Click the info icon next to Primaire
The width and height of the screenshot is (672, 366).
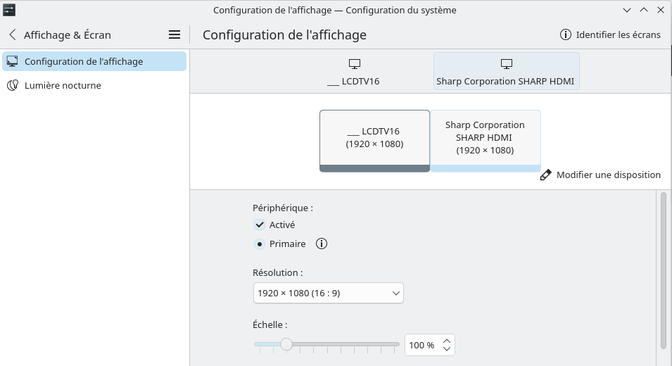click(x=322, y=244)
